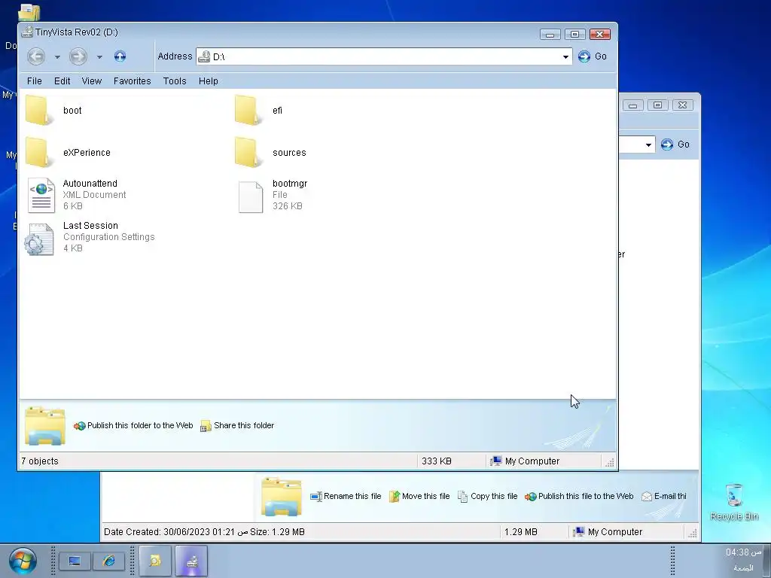Click the large folder icon in TinyVista task pane
771x578 pixels.
(44, 426)
